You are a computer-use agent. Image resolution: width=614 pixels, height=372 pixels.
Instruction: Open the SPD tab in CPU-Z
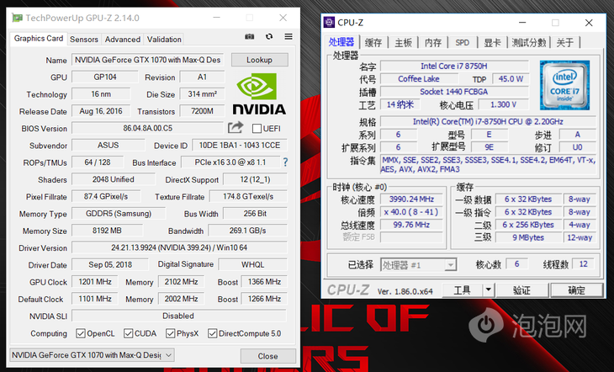point(463,42)
